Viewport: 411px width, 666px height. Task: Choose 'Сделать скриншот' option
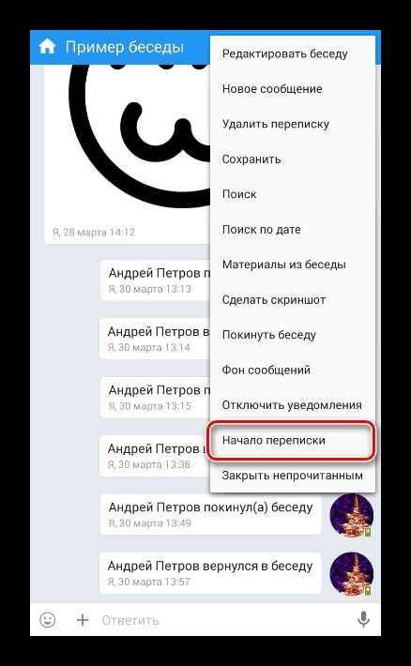pyautogui.click(x=293, y=300)
